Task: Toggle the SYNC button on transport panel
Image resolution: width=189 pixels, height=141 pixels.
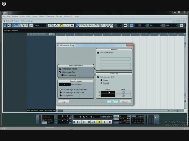Action: 116,123
